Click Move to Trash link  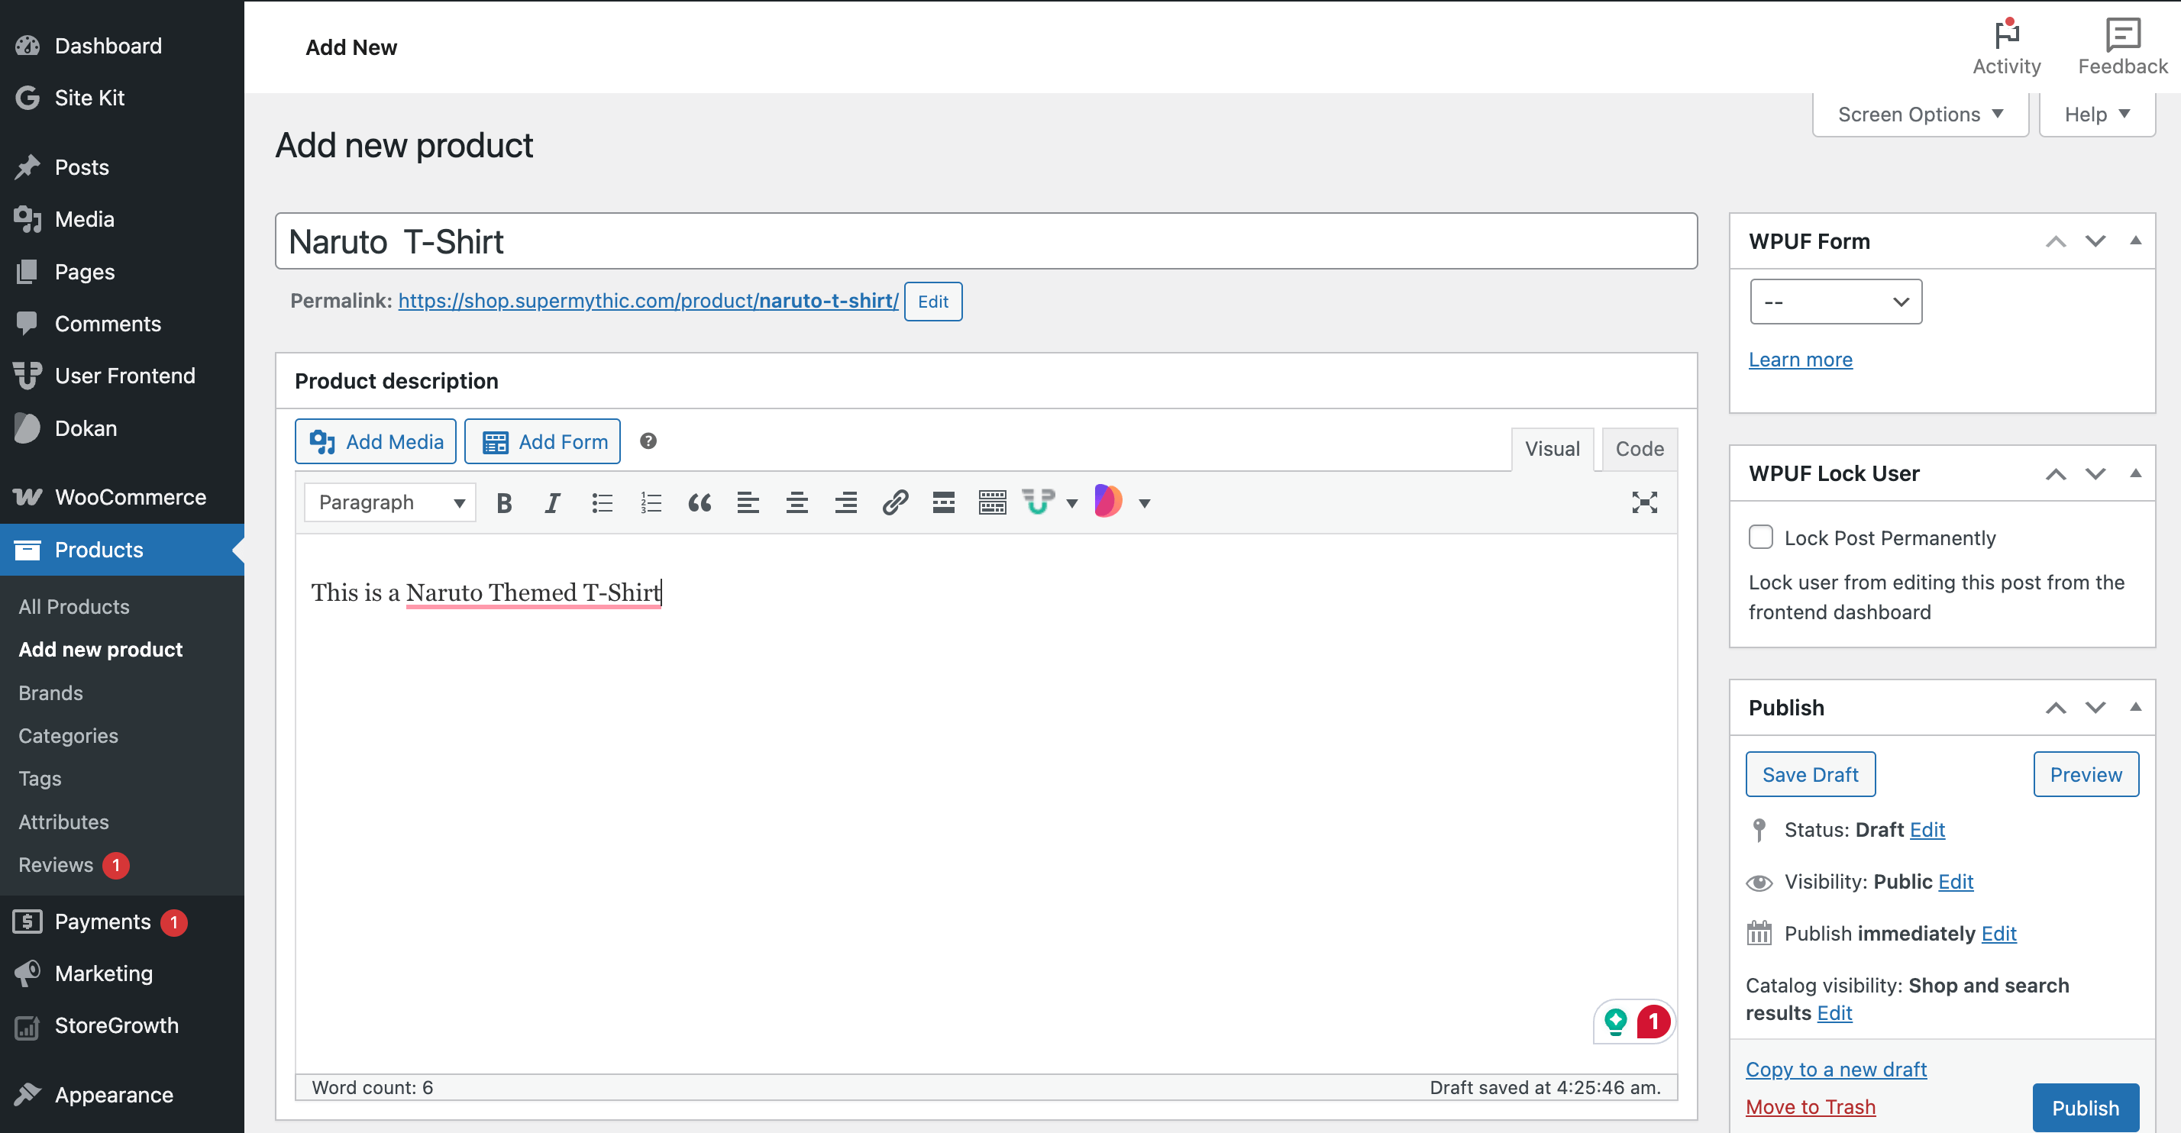pos(1810,1107)
